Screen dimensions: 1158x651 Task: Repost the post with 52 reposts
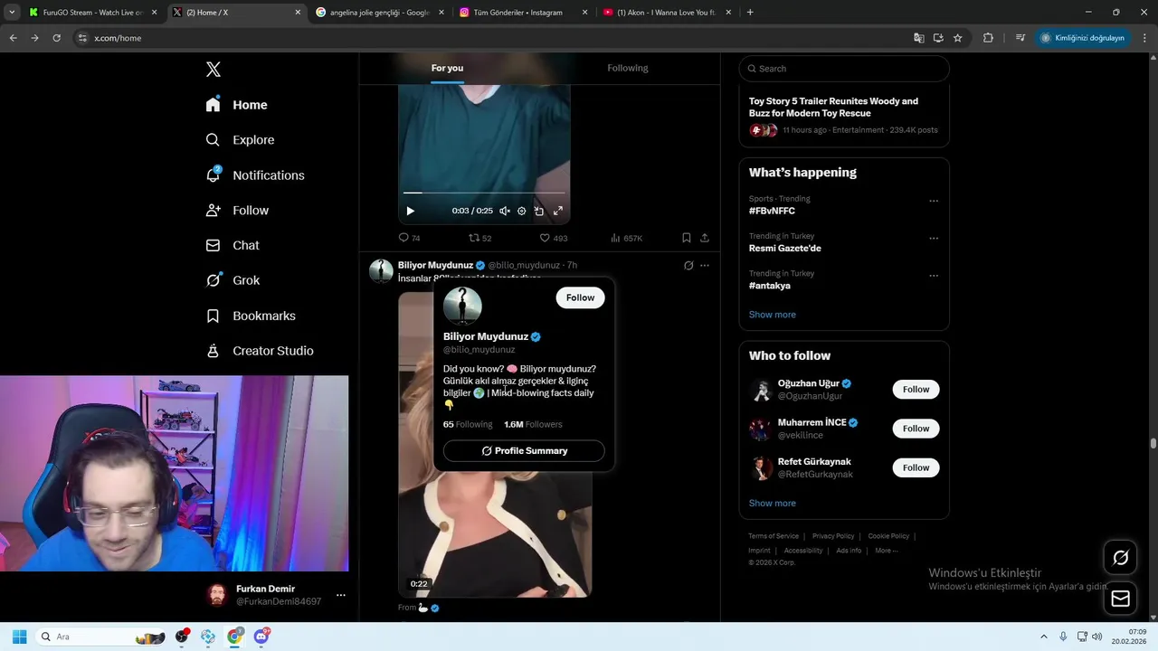coord(479,238)
